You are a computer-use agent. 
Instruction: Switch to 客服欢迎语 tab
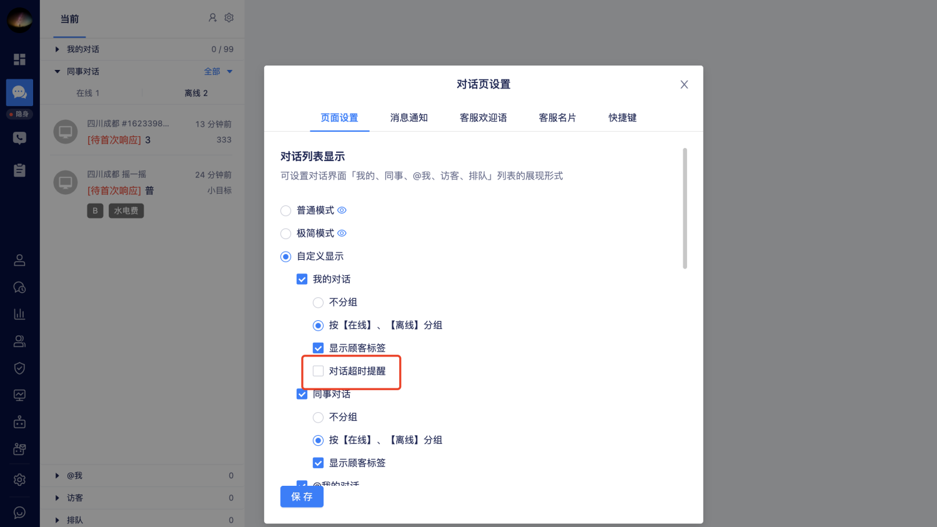[x=483, y=118]
